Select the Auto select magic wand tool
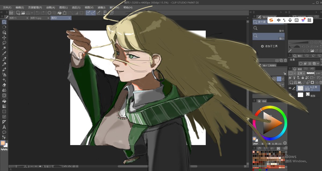Viewport: 322px width, 171px height. point(4,48)
